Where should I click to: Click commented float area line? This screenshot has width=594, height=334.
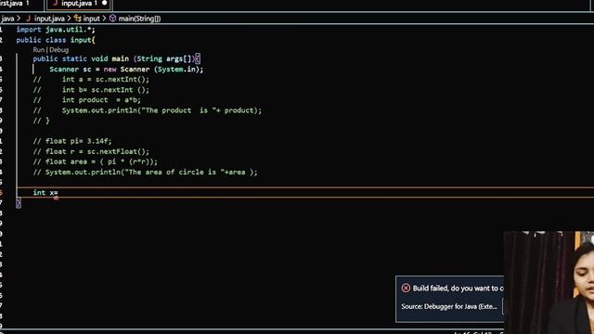(x=96, y=161)
